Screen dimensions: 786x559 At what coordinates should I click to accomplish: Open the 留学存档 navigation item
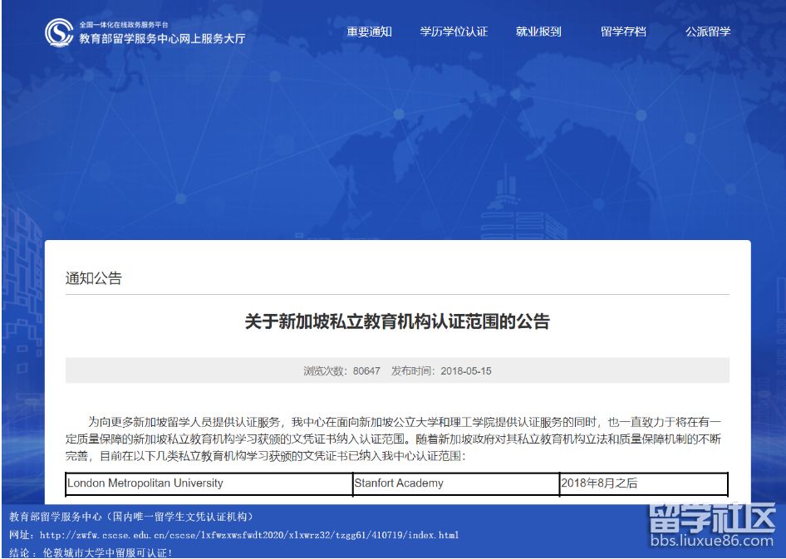point(623,32)
